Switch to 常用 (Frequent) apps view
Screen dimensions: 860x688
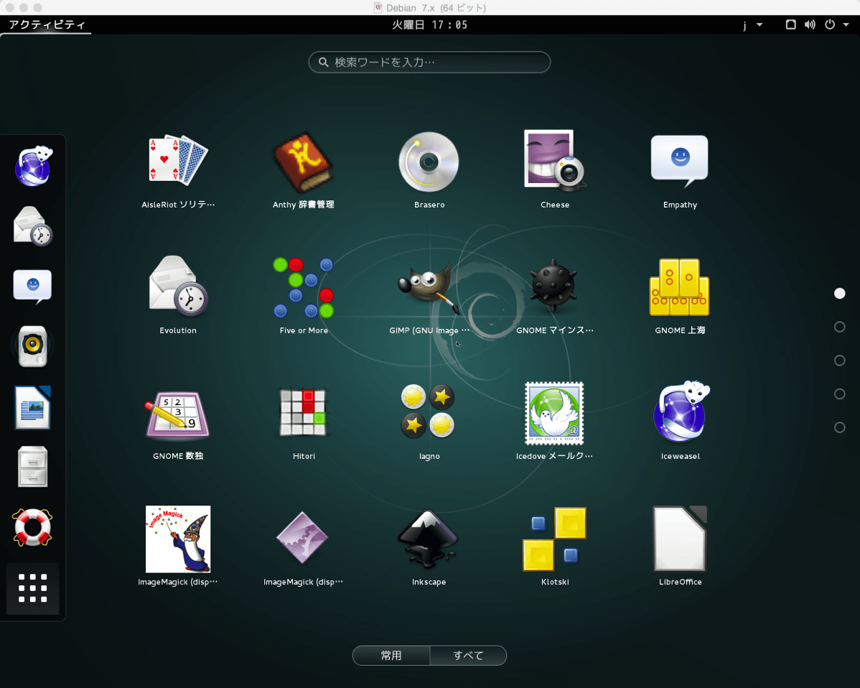(391, 655)
